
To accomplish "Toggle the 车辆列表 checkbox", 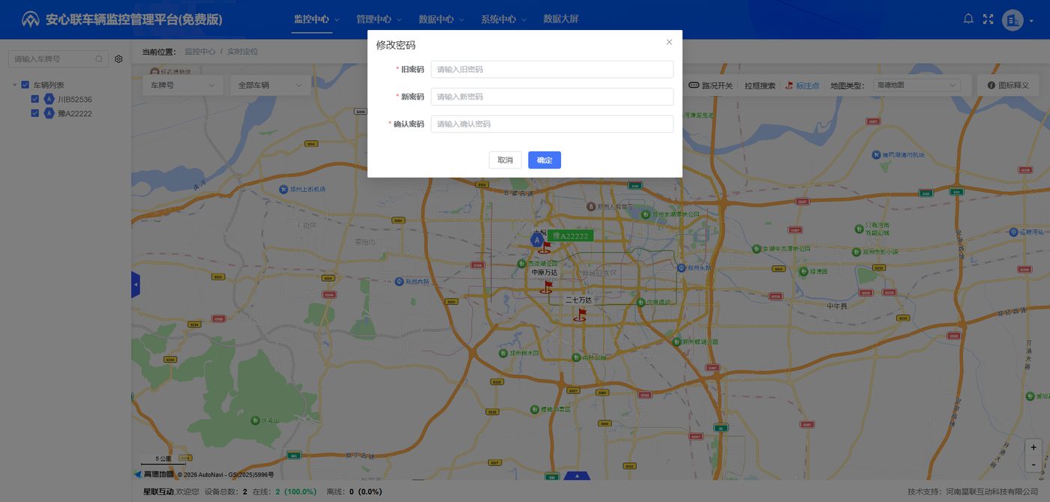I will pos(25,85).
